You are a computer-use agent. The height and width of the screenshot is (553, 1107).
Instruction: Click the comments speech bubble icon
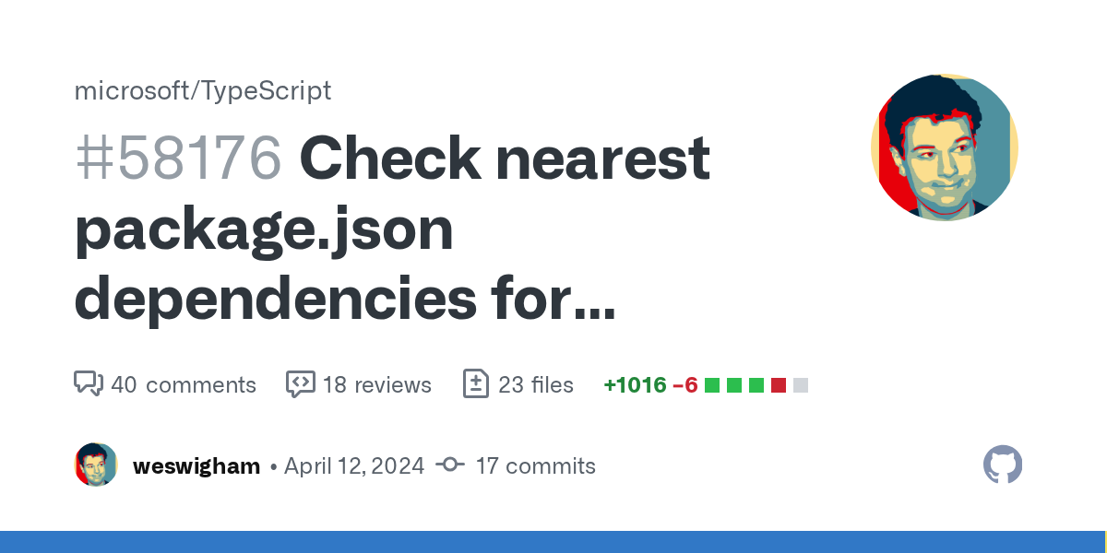(x=88, y=384)
